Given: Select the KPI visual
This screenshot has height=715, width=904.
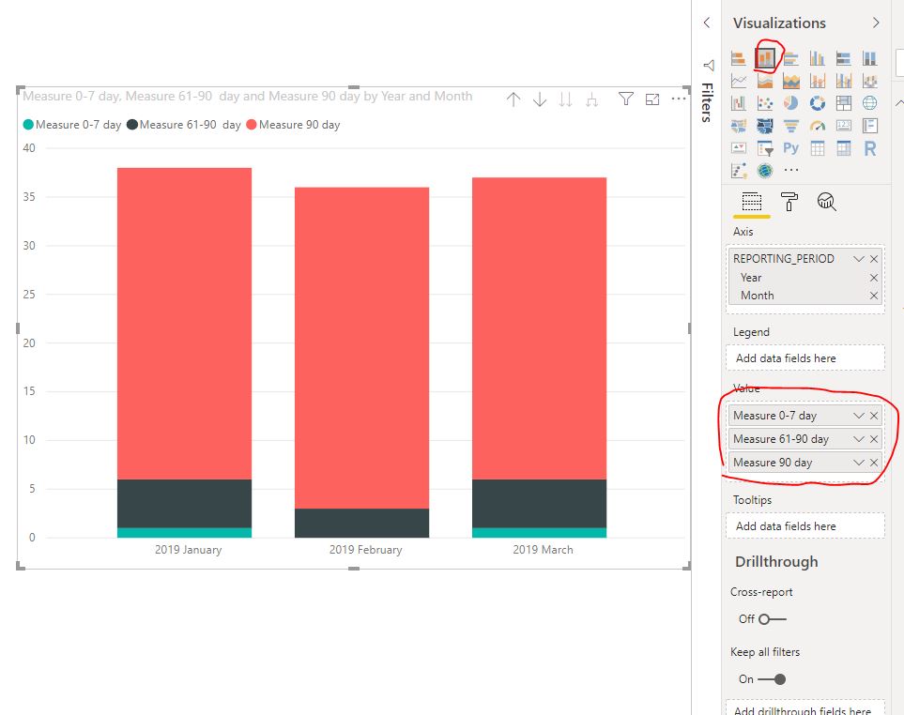Looking at the screenshot, I should tap(739, 148).
